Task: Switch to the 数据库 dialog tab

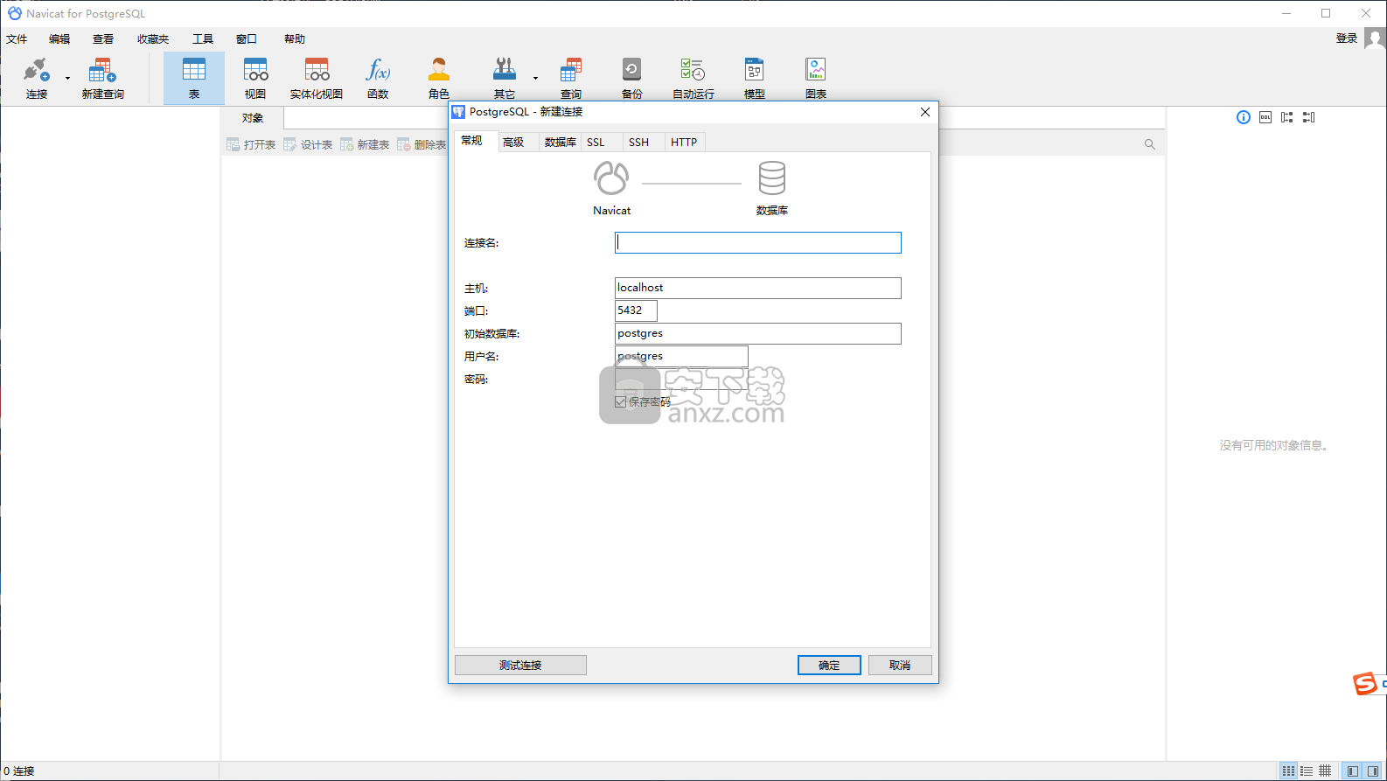Action: point(560,142)
